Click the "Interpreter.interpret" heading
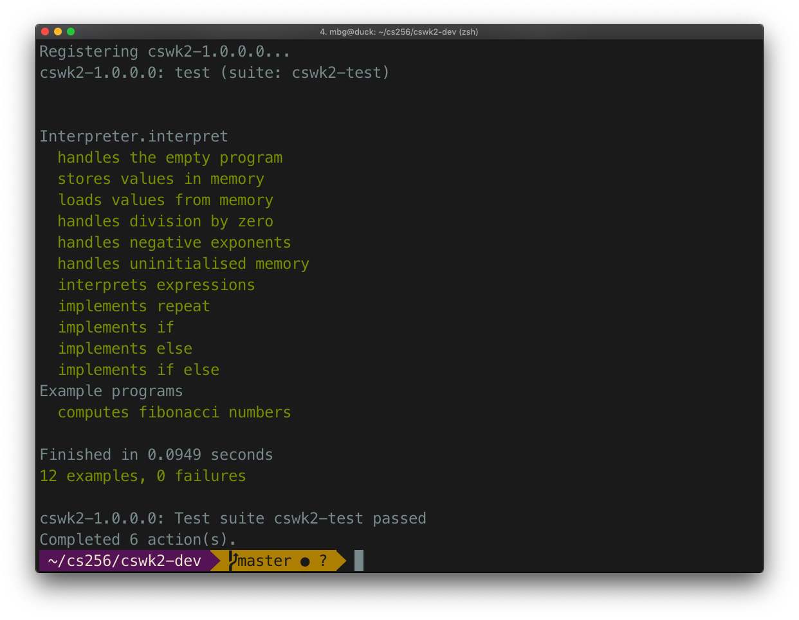Viewport: 799px width, 620px height. (134, 136)
